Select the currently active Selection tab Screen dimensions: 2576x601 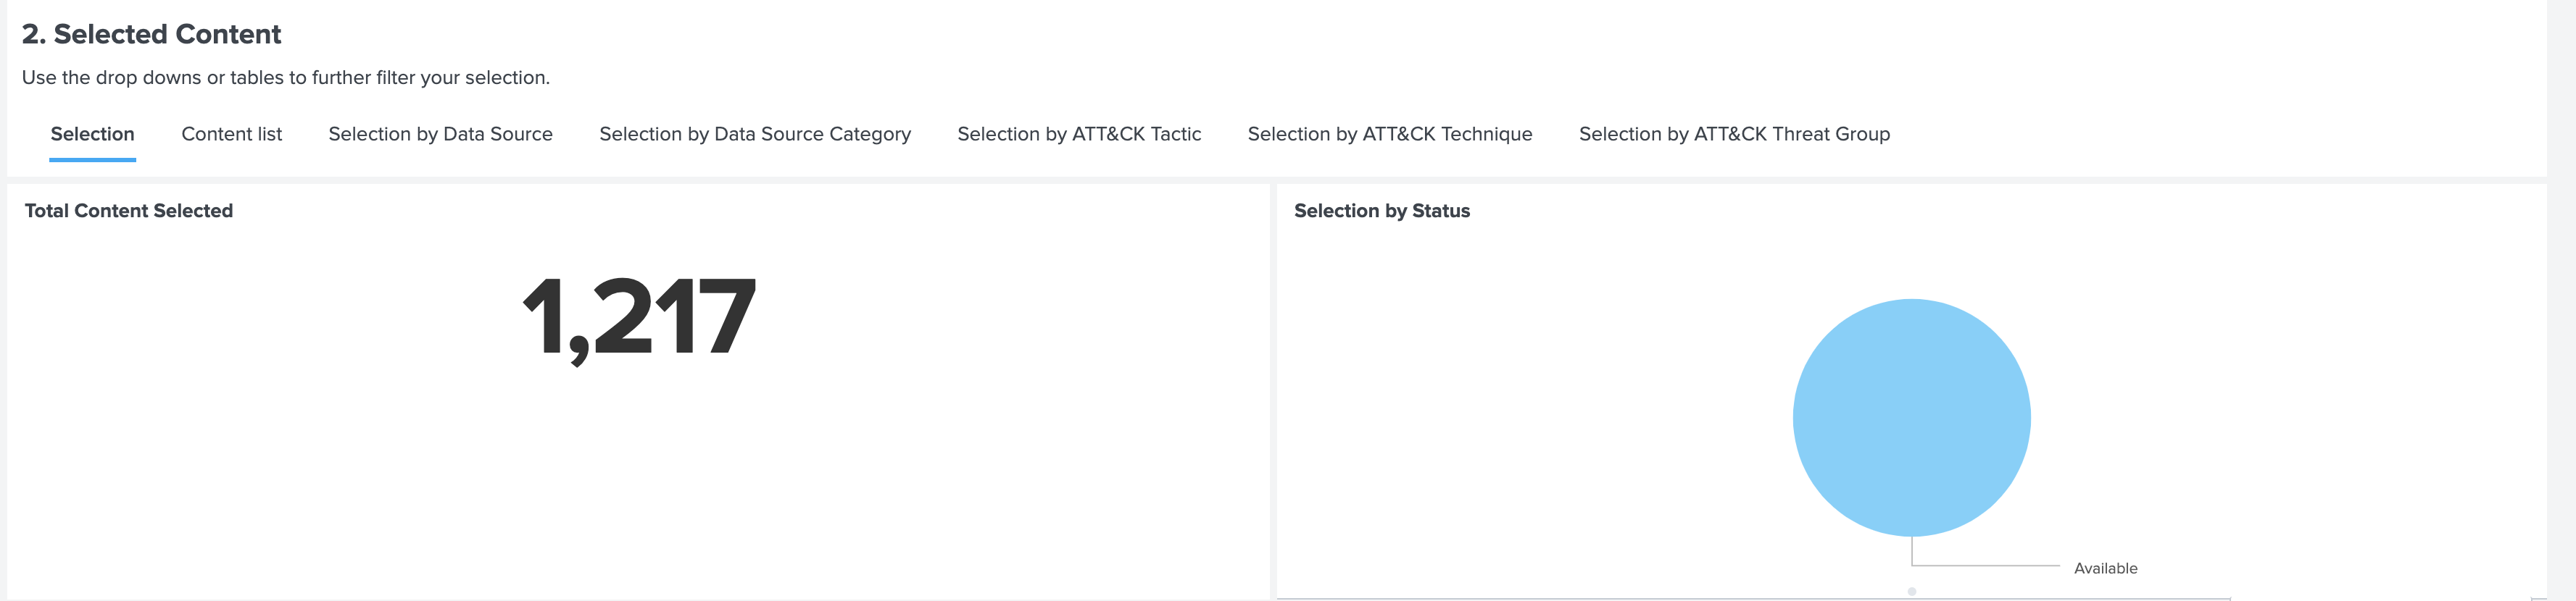tap(92, 134)
